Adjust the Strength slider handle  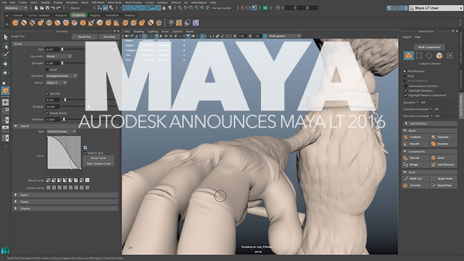(62, 63)
